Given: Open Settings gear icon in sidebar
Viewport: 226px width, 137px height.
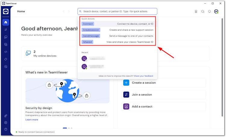Looking at the screenshot, I should [x=6, y=123].
